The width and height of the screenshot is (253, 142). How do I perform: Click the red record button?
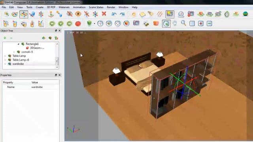point(78,24)
